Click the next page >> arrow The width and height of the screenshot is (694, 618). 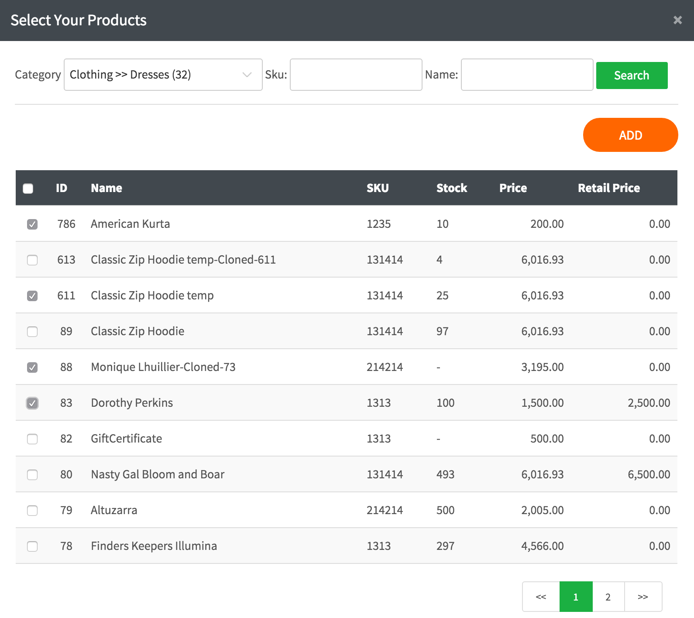click(x=642, y=597)
